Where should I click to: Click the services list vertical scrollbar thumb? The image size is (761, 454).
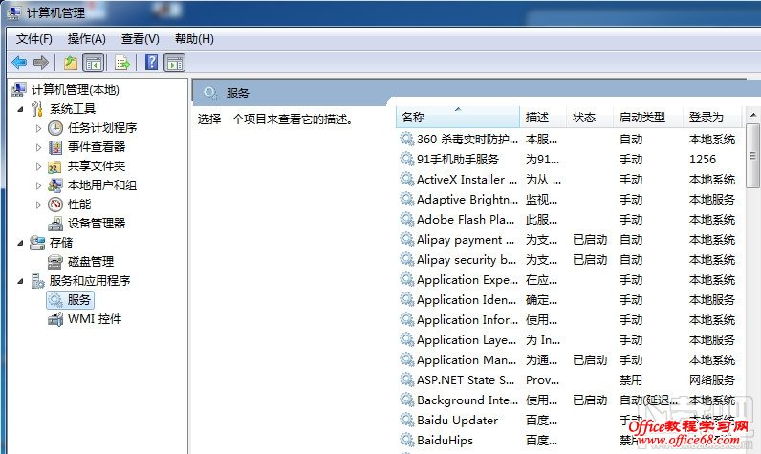[752, 156]
